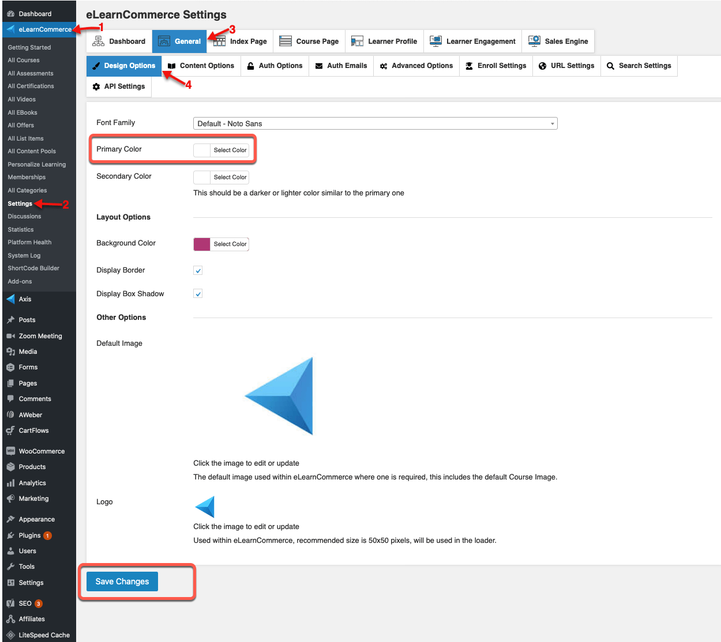721x642 pixels.
Task: Click the Pages icon in sidebar
Action: click(10, 383)
